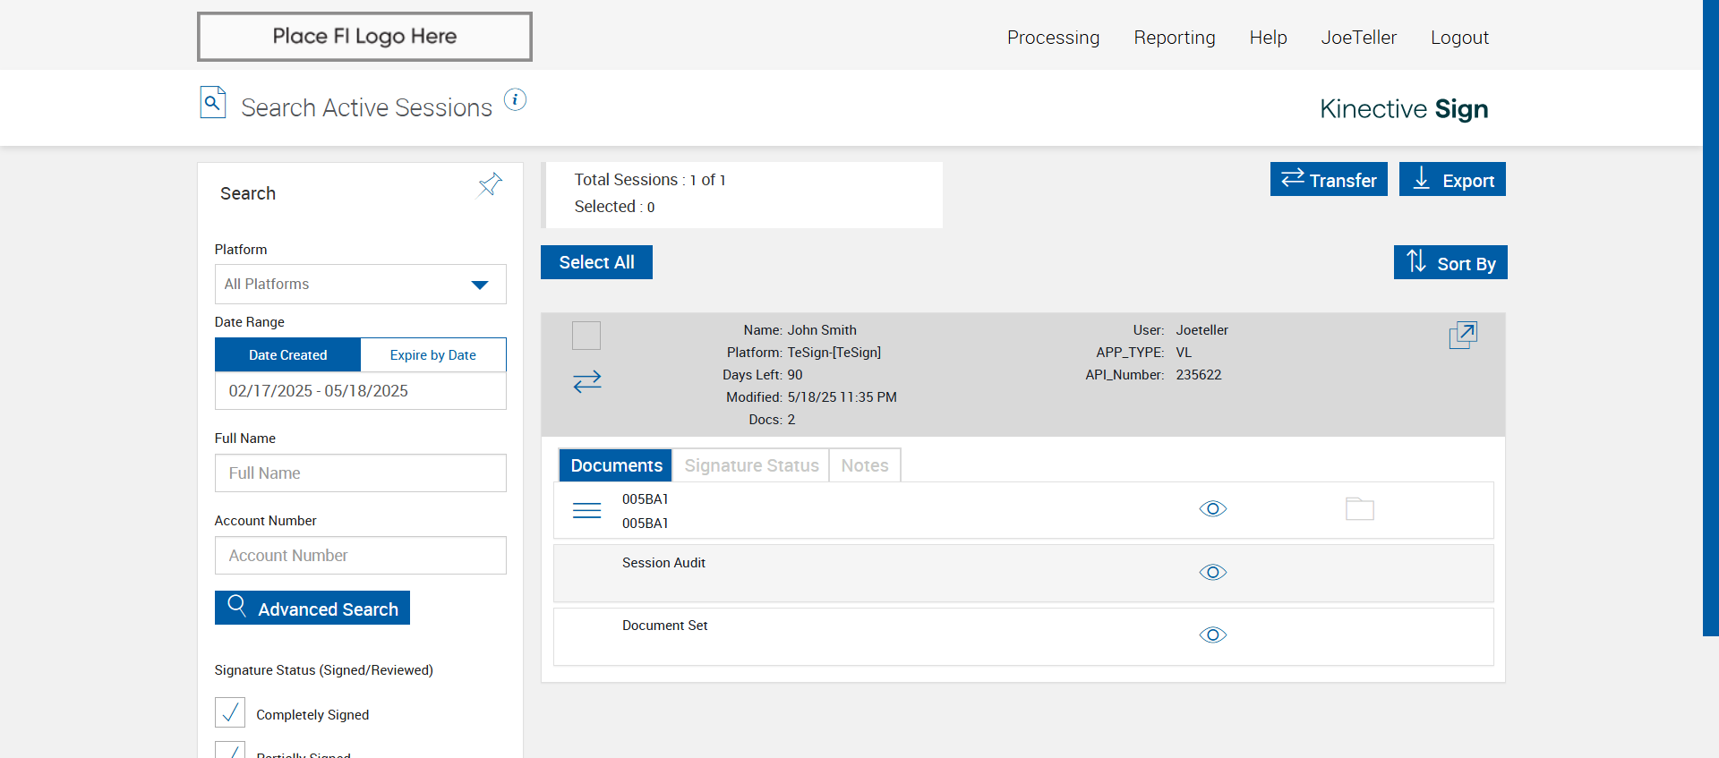Open the date range picker field
Screen dimensions: 1719x758
click(x=360, y=391)
